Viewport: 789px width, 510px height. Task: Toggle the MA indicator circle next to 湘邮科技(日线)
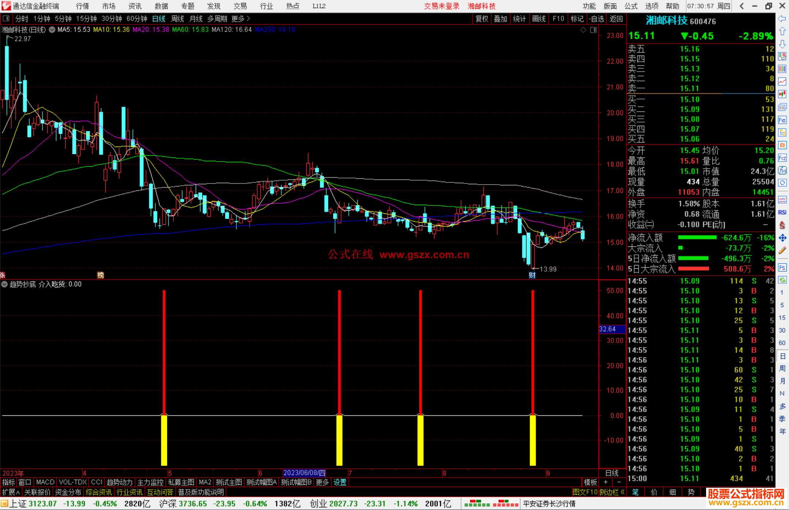pyautogui.click(x=52, y=30)
